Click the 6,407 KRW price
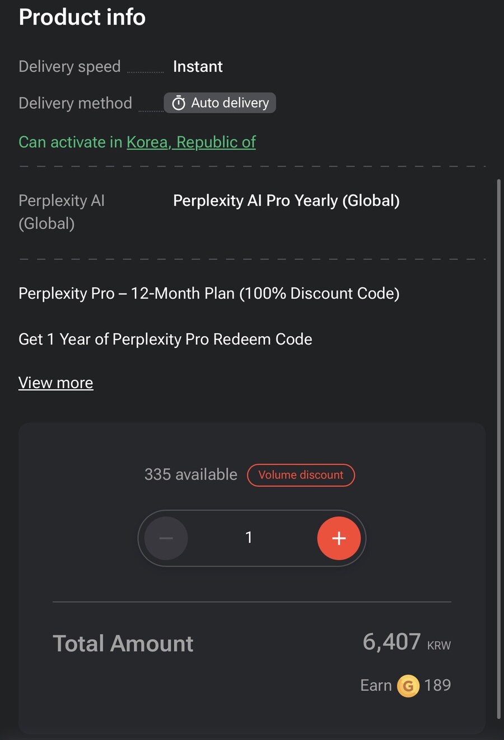 pyautogui.click(x=407, y=642)
